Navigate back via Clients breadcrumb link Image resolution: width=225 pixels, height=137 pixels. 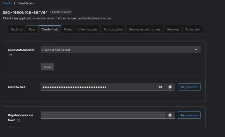point(7,3)
